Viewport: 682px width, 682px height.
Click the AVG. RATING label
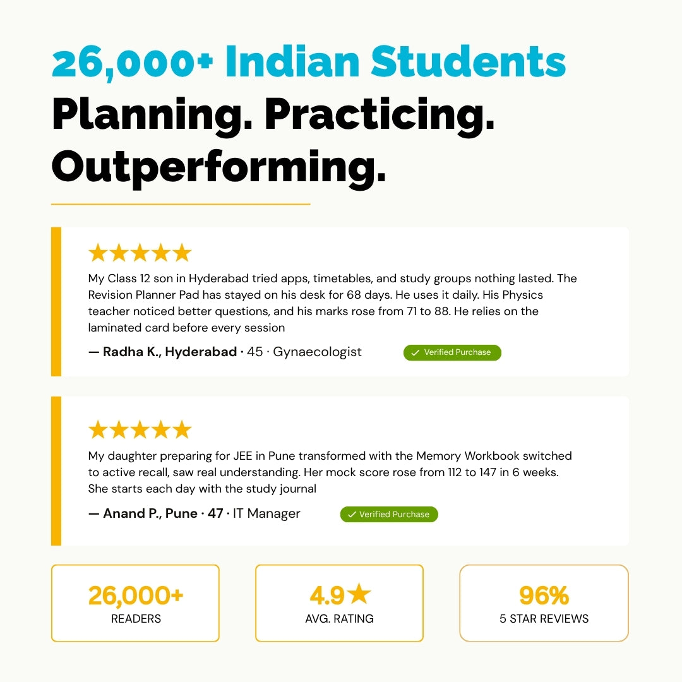[339, 619]
